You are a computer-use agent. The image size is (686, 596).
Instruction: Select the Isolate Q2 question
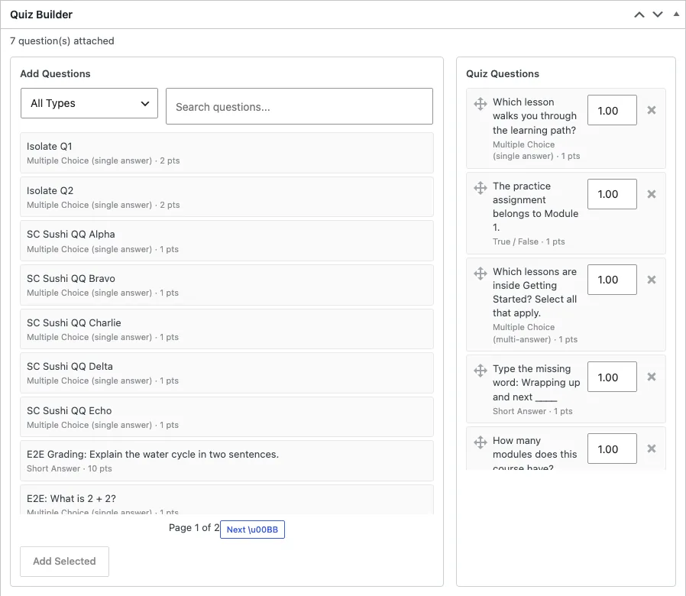coord(227,197)
